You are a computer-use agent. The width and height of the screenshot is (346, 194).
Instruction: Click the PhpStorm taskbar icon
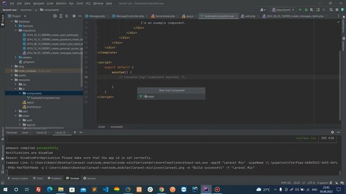coord(206,189)
